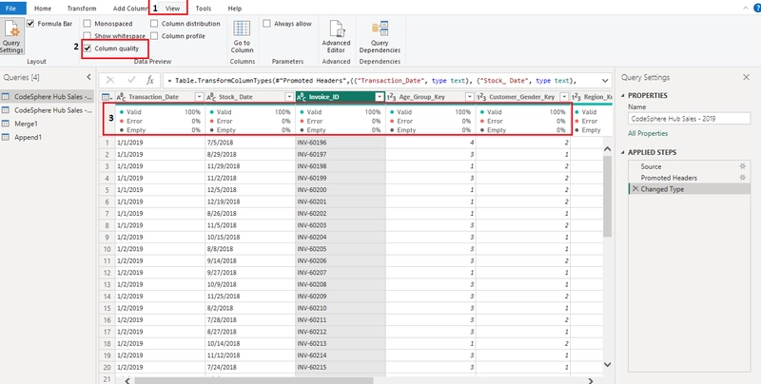Open the Query Settings ribbon button

click(x=11, y=37)
